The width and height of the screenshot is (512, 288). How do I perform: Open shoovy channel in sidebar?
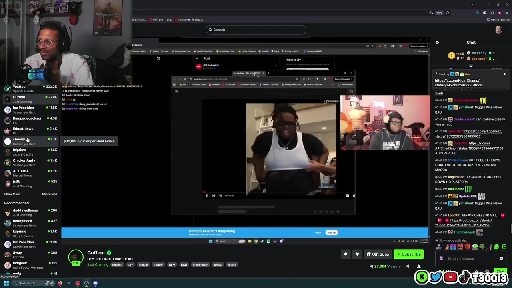(31, 141)
